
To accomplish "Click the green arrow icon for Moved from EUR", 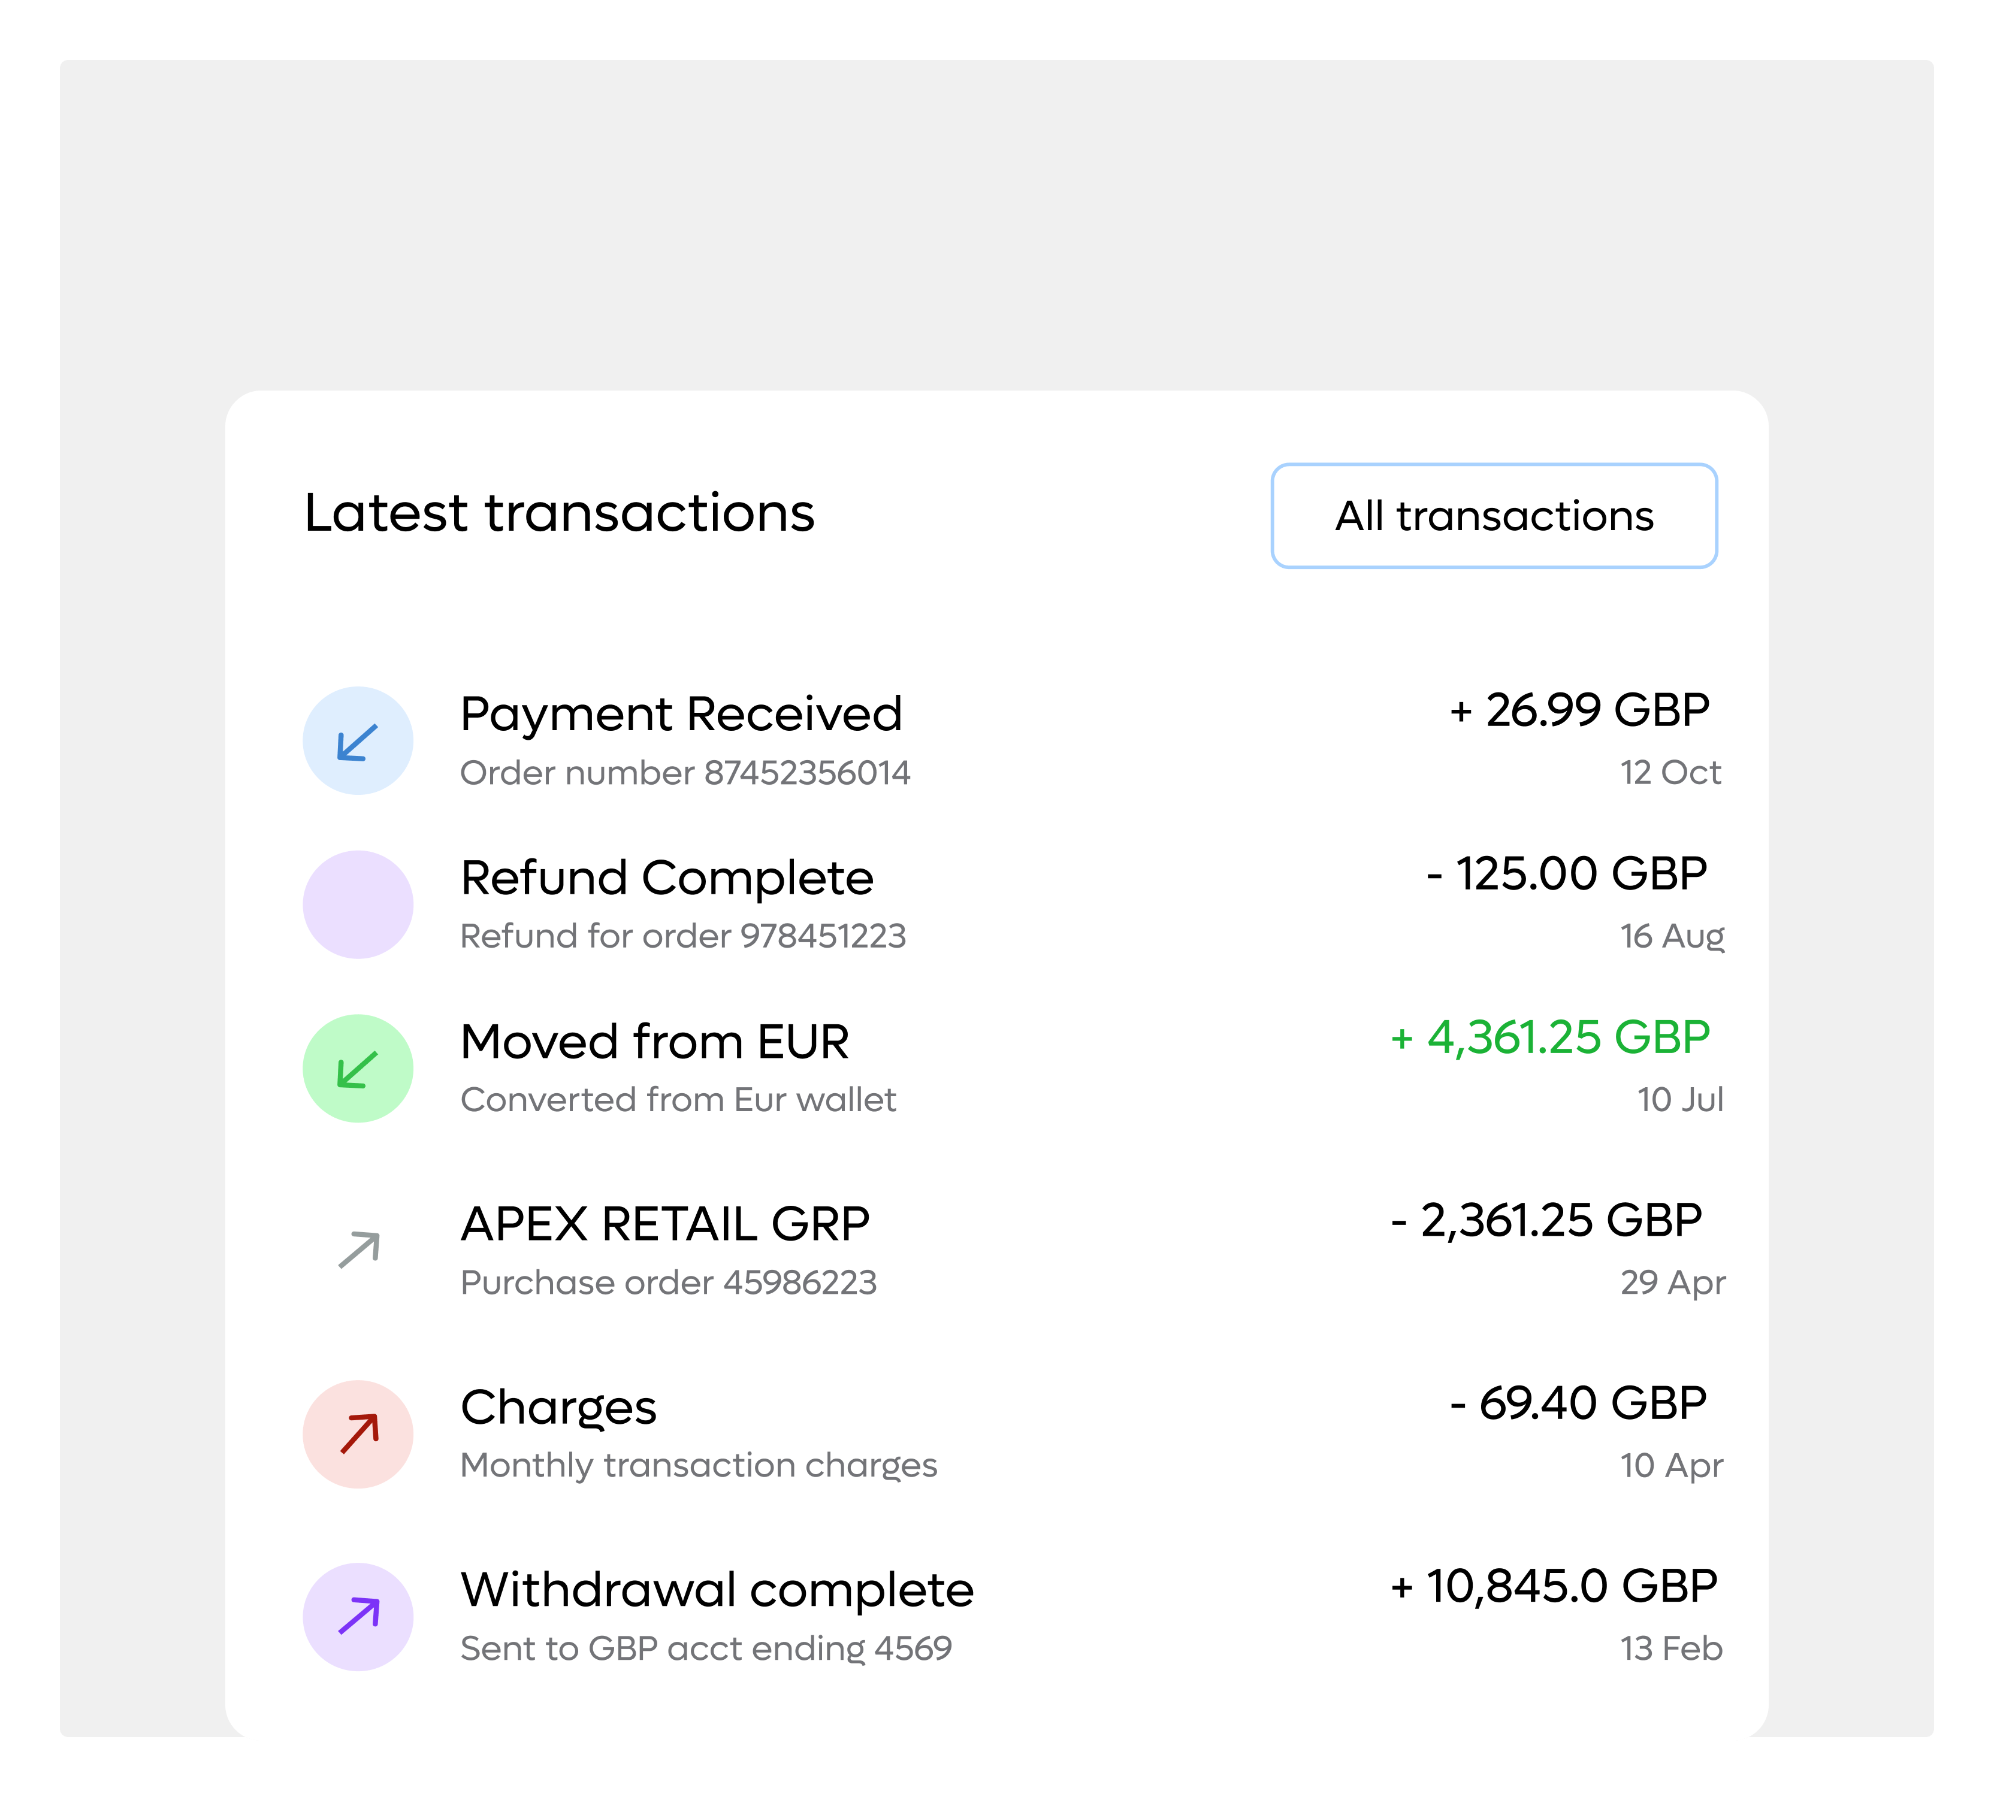I will pyautogui.click(x=358, y=1069).
